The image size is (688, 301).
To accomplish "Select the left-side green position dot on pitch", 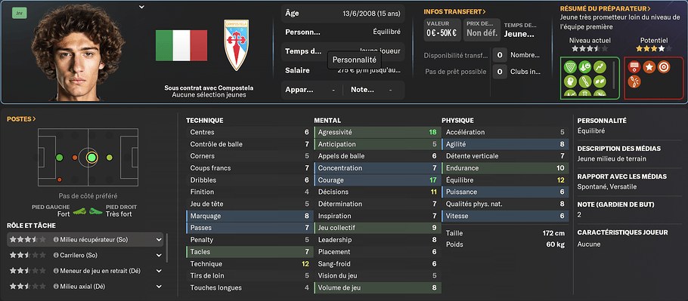I will (x=60, y=158).
